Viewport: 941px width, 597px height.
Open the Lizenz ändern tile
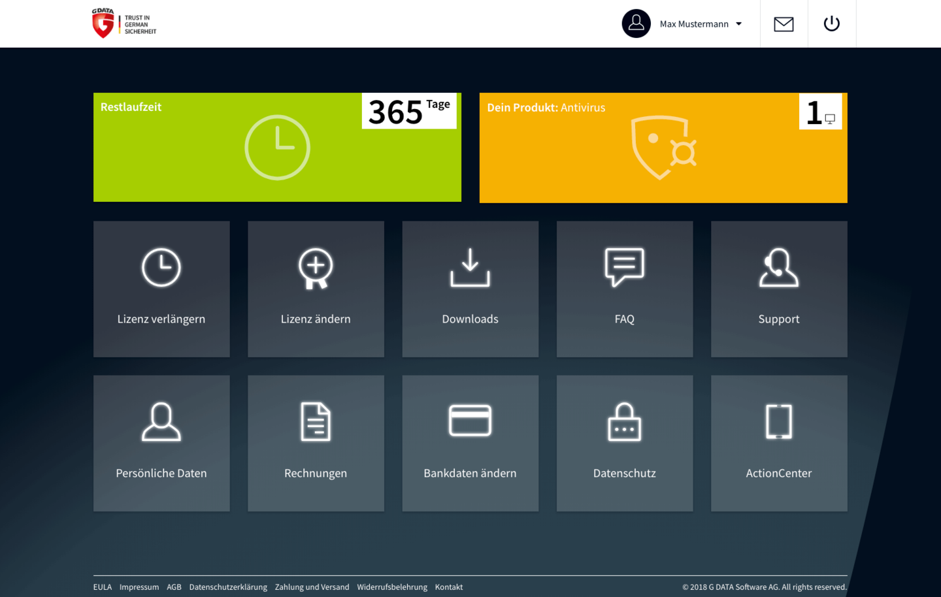coord(316,289)
